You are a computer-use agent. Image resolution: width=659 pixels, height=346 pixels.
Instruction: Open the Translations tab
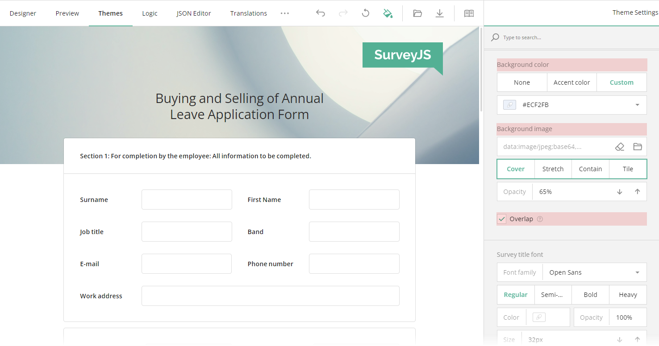248,13
